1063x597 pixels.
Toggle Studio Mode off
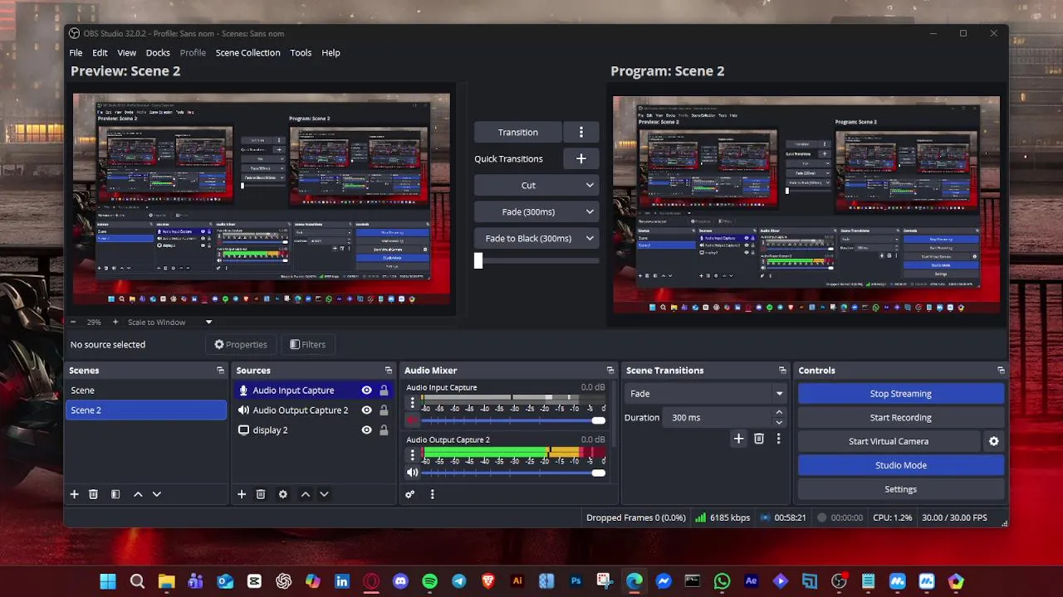[900, 465]
